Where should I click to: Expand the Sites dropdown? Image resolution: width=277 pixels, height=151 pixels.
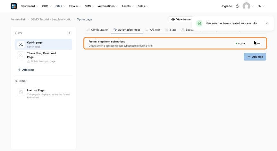[60, 6]
